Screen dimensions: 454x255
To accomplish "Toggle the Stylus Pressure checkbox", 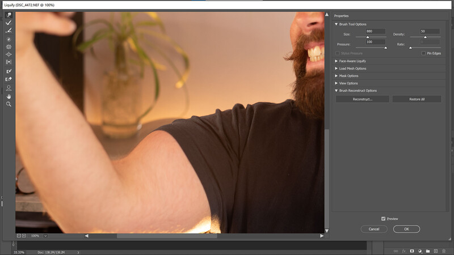I will (337, 53).
